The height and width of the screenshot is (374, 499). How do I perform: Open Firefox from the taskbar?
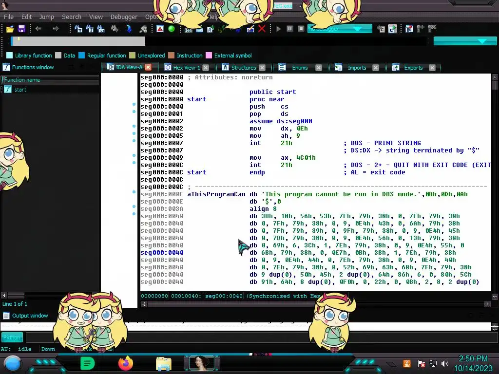[126, 363]
